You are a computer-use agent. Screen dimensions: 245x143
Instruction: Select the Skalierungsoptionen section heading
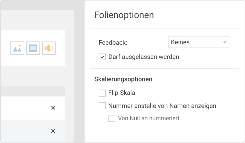click(x=123, y=79)
